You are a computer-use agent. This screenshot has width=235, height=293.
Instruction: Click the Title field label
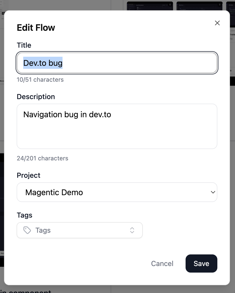pyautogui.click(x=24, y=45)
